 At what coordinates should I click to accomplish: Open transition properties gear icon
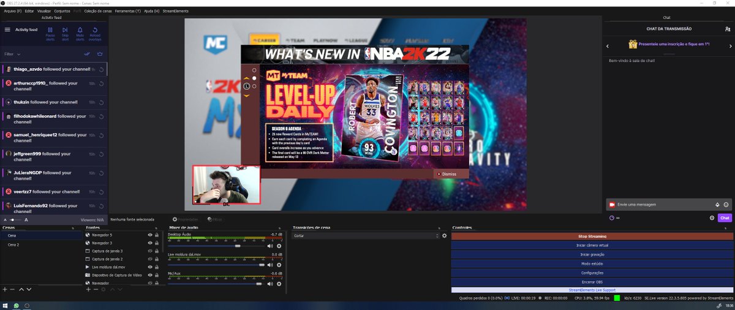444,235
